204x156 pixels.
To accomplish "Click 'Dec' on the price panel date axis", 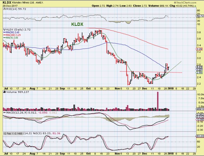I will pyautogui.click(x=145, y=89).
